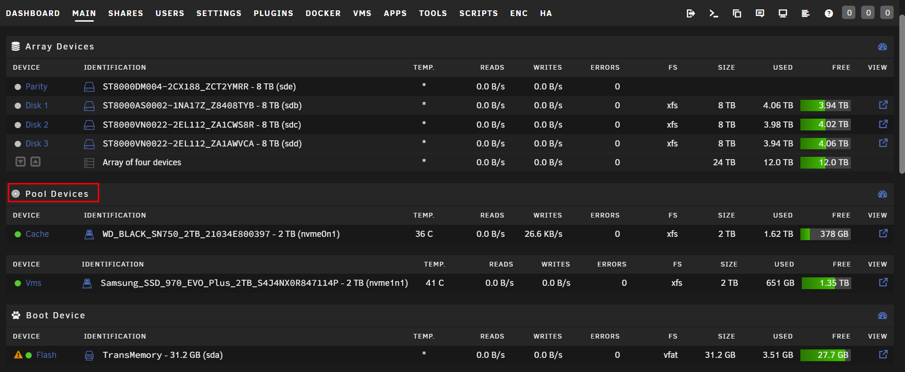Open the Cache pool link
This screenshot has height=372, width=905.
click(37, 234)
